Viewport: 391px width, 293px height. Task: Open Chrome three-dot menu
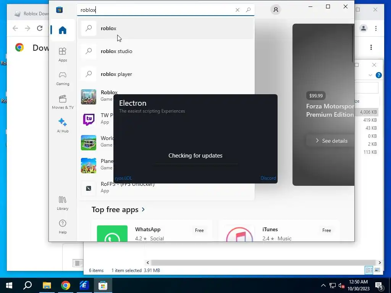376,28
